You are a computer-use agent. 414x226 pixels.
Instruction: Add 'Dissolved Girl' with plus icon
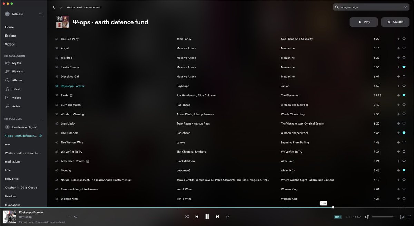pyautogui.click(x=398, y=77)
